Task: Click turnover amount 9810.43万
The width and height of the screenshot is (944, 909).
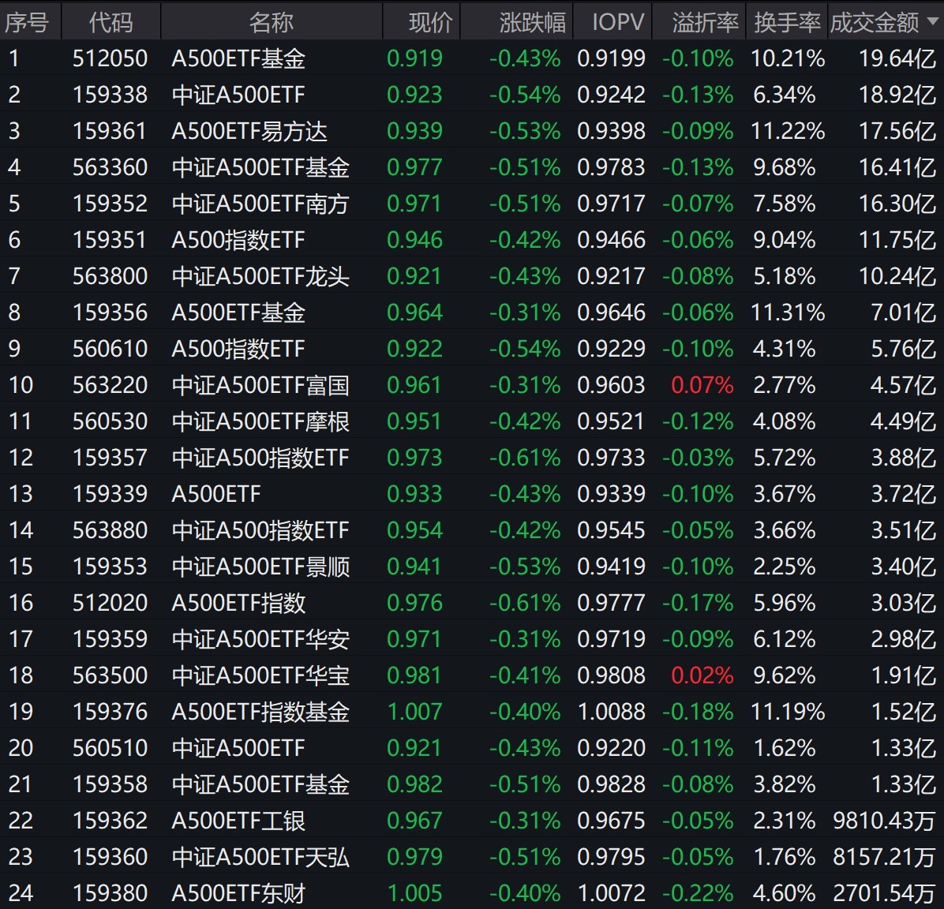Action: pyautogui.click(x=884, y=821)
